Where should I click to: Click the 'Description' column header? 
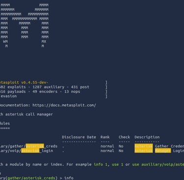tap(147, 137)
